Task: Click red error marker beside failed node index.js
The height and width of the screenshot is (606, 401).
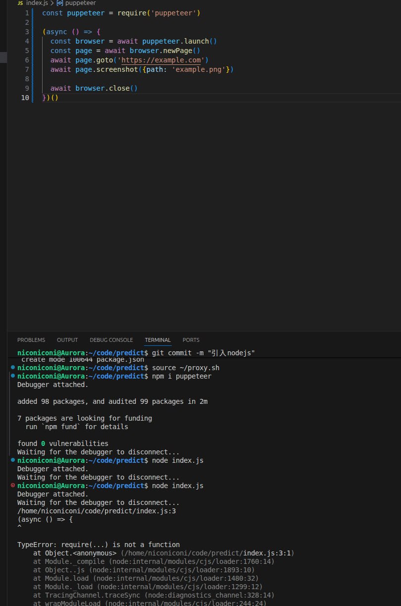Action: click(x=12, y=486)
